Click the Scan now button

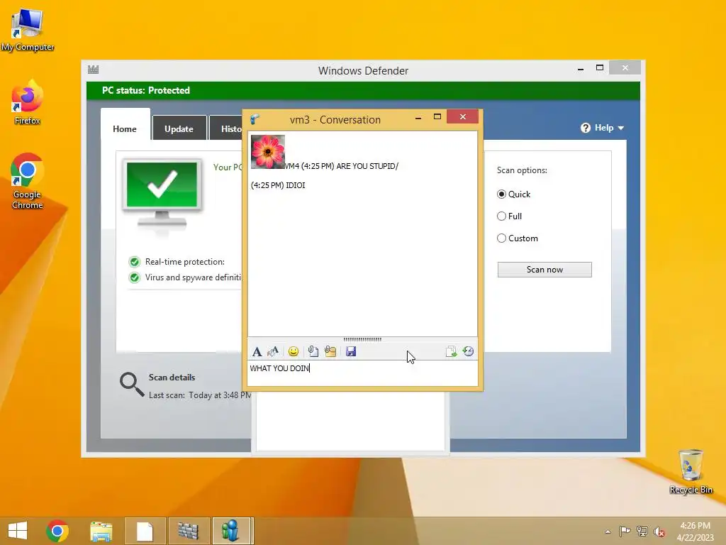pos(544,270)
